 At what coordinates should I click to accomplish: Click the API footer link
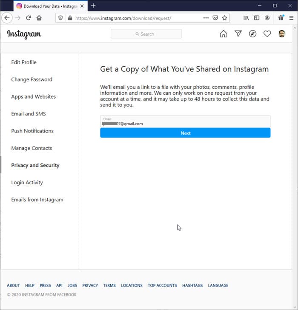[59, 285]
